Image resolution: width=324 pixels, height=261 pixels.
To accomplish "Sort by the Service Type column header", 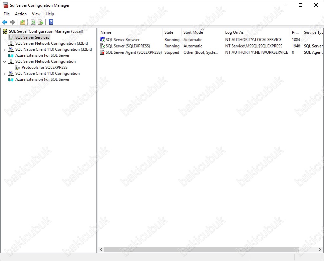I will (x=313, y=32).
